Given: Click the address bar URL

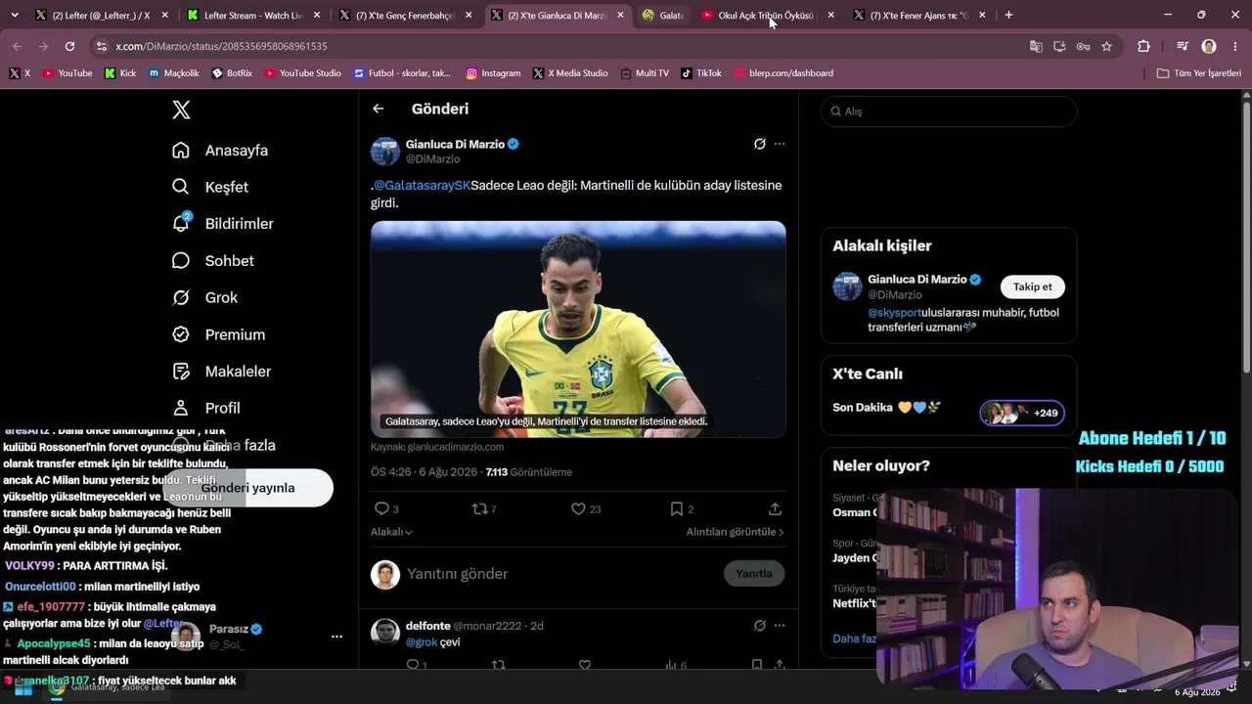Looking at the screenshot, I should tap(221, 46).
